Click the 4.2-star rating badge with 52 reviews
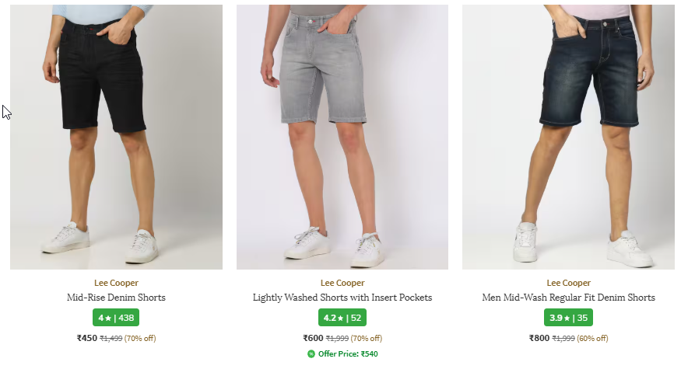The image size is (688, 376). pos(342,318)
